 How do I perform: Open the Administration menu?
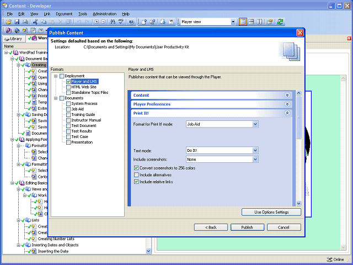point(104,14)
